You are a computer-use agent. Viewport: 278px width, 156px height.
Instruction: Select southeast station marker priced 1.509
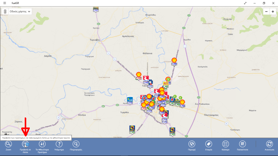(172, 132)
